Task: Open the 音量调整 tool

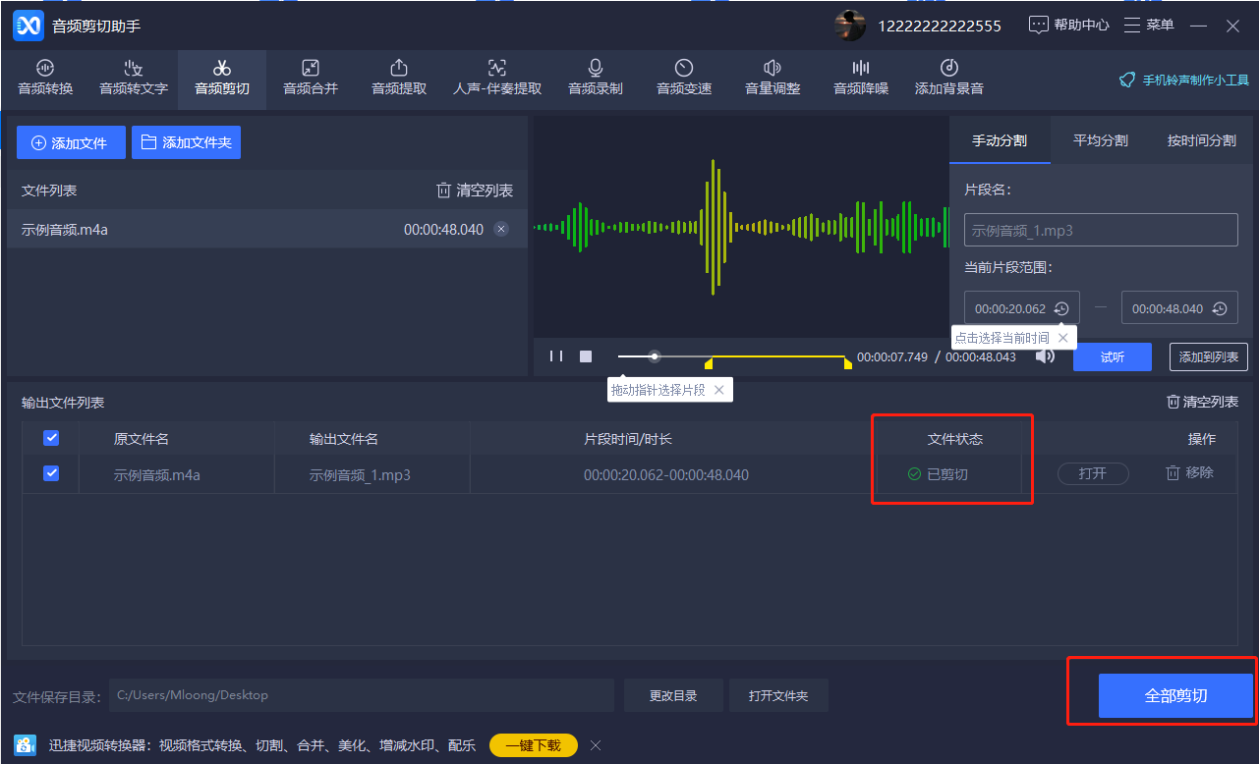Action: (x=773, y=78)
